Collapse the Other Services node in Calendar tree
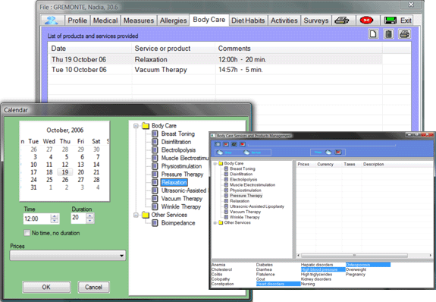 [136, 215]
